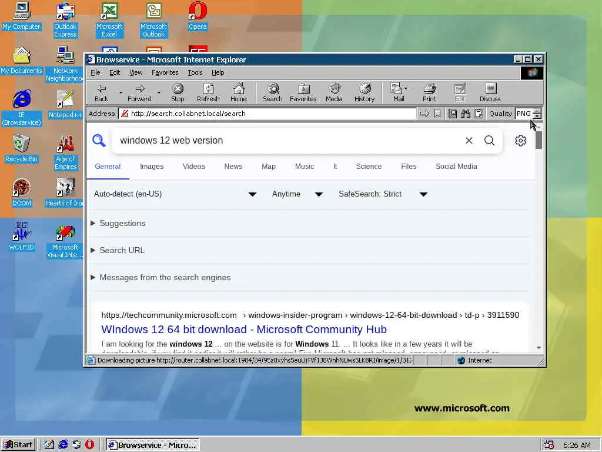Switch to the Science tab
The width and height of the screenshot is (602, 452).
click(369, 167)
